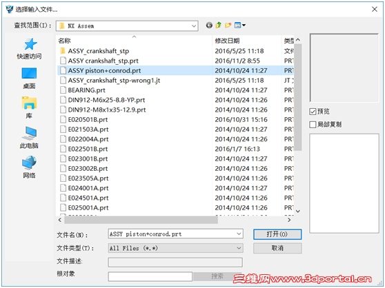
Task: Select ASSY crankshaft_stp.prt file
Action: tap(103, 61)
